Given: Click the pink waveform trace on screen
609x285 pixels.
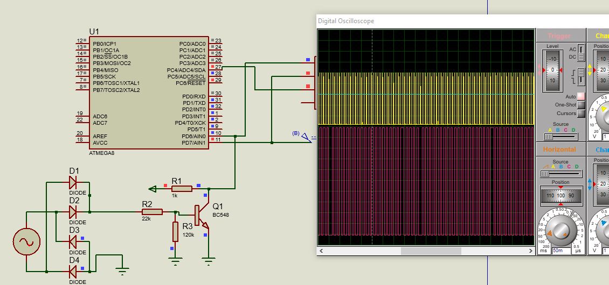Looking at the screenshot, I should [x=426, y=181].
